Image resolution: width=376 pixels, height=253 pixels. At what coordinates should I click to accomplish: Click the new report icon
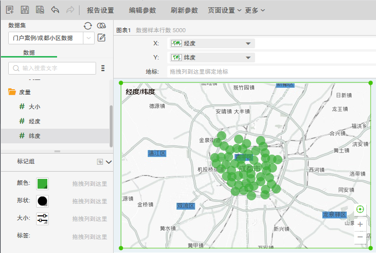pos(10,10)
